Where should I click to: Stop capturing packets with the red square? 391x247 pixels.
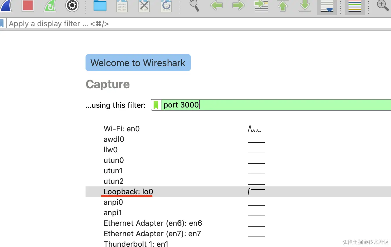(28, 6)
